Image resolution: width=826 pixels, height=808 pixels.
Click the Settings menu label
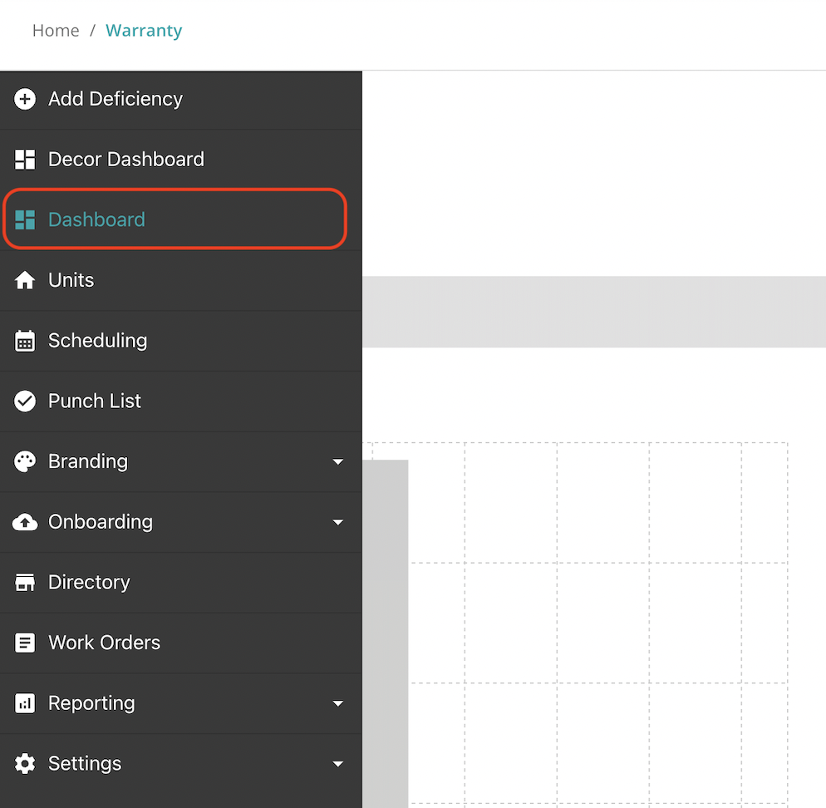85,764
